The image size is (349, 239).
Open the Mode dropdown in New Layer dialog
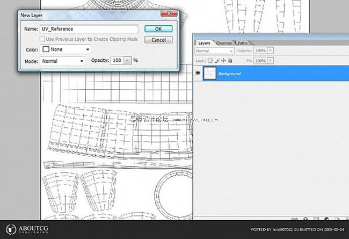point(63,61)
